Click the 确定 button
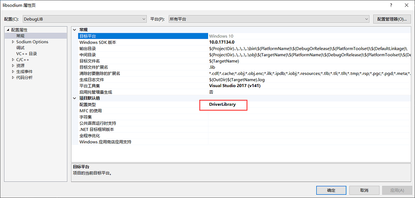Viewport: 415px width, 198px height. (331, 190)
